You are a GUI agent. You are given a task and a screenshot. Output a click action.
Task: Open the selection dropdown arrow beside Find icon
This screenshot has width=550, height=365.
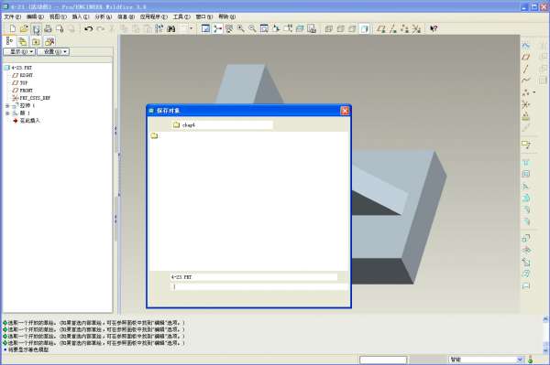tap(192, 28)
